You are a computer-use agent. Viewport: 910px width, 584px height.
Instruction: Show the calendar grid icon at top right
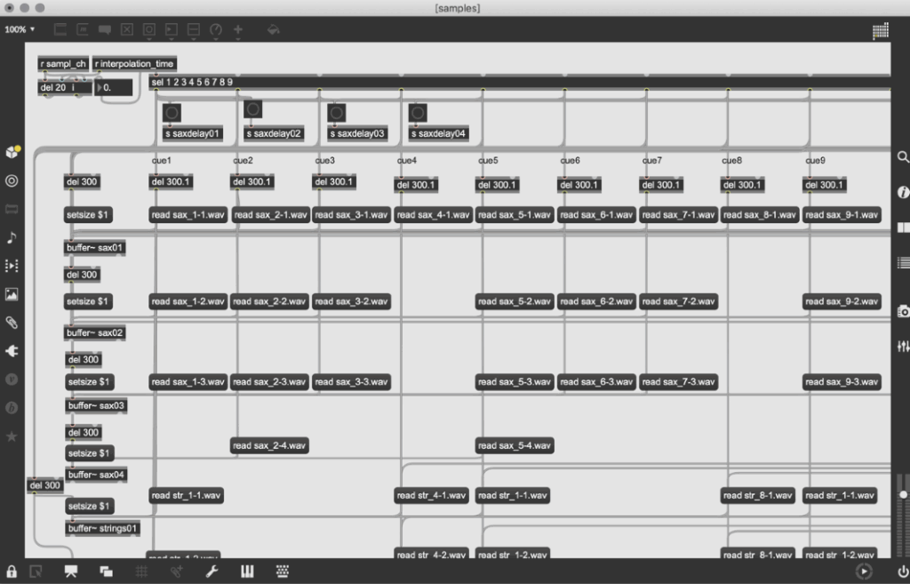tap(880, 31)
